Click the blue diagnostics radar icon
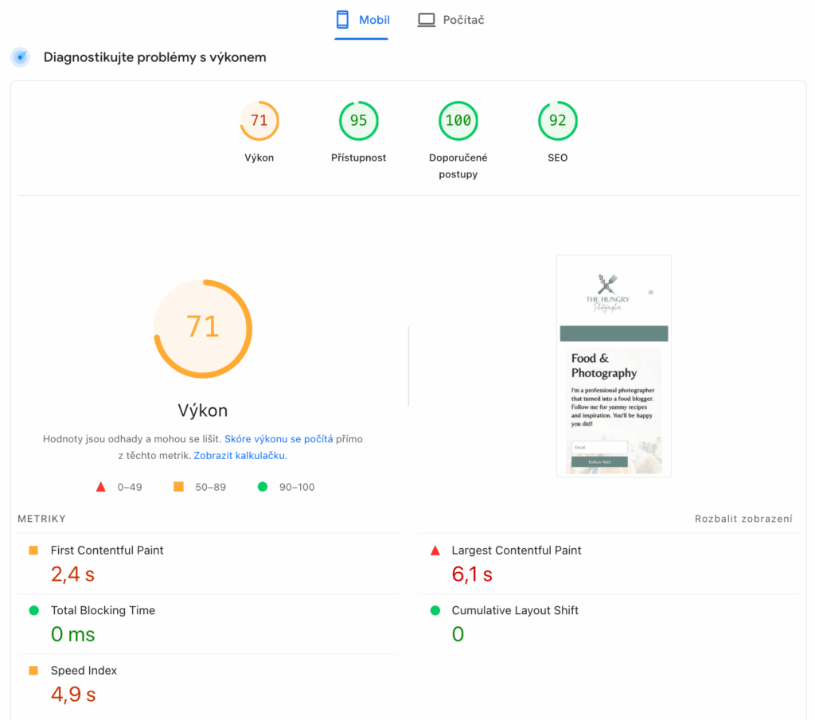The width and height of the screenshot is (815, 720). (x=21, y=57)
